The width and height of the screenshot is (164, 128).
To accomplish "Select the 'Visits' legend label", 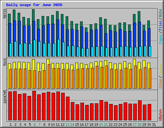I will pos(160,70).
